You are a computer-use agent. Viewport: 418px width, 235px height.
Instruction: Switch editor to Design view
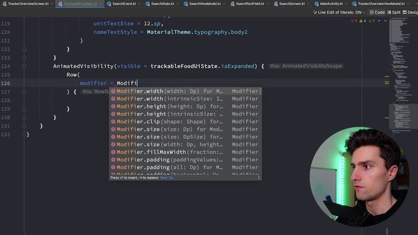click(x=410, y=12)
